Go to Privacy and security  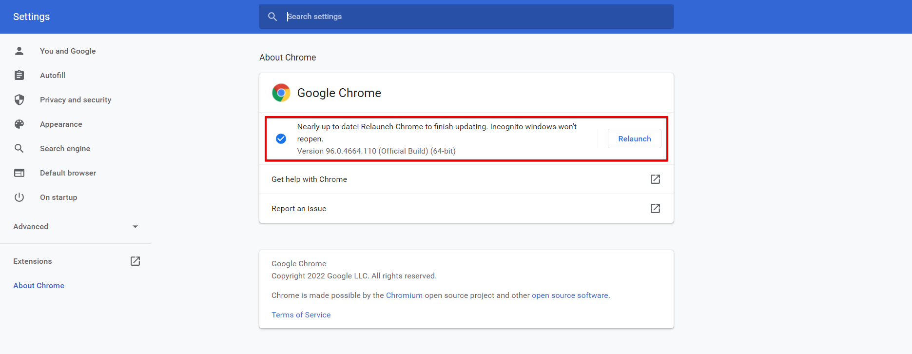pyautogui.click(x=76, y=99)
